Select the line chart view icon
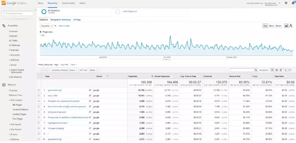 click(286, 26)
